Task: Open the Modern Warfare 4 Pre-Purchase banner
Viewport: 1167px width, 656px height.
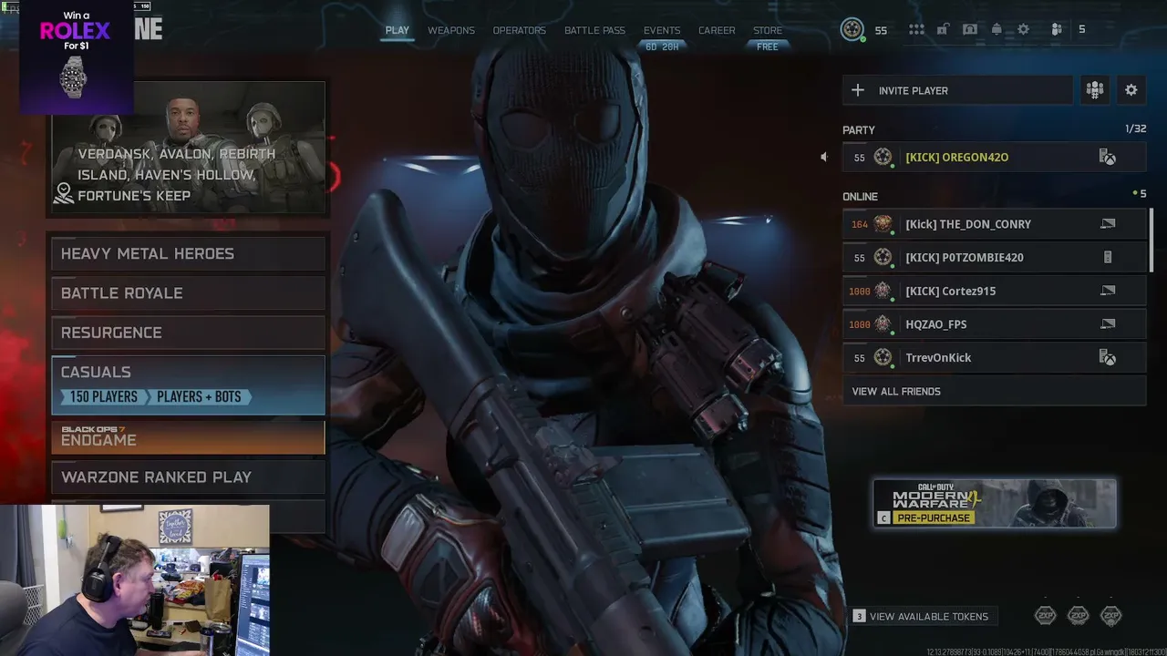Action: pos(995,503)
